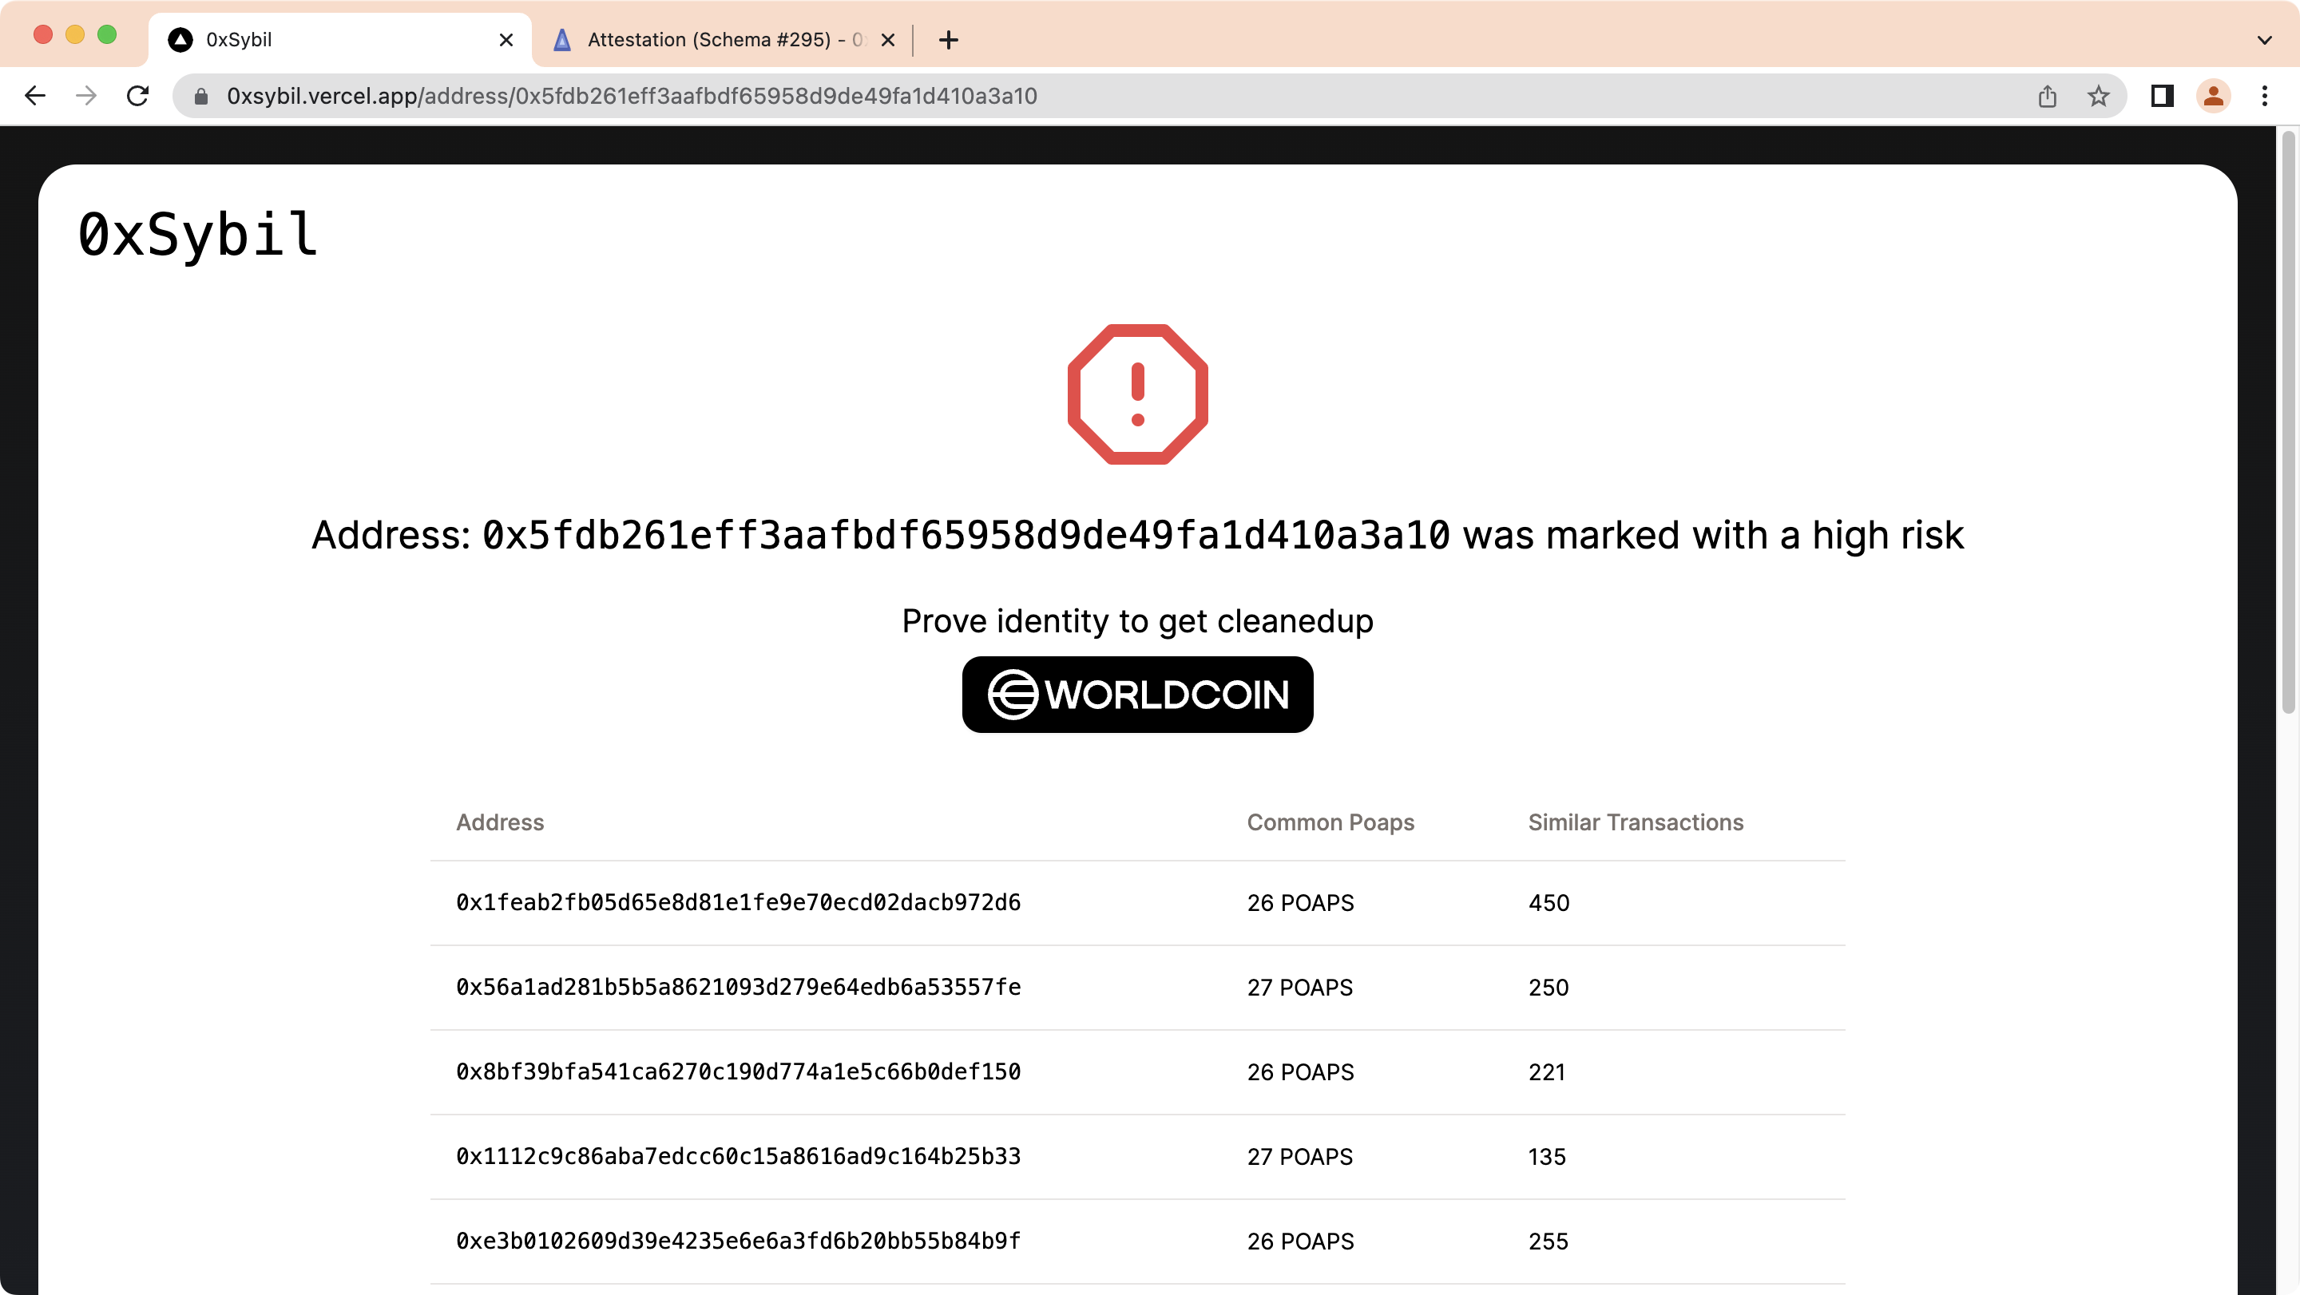Viewport: 2300px width, 1295px height.
Task: Click the lock icon in address bar
Action: tap(202, 97)
